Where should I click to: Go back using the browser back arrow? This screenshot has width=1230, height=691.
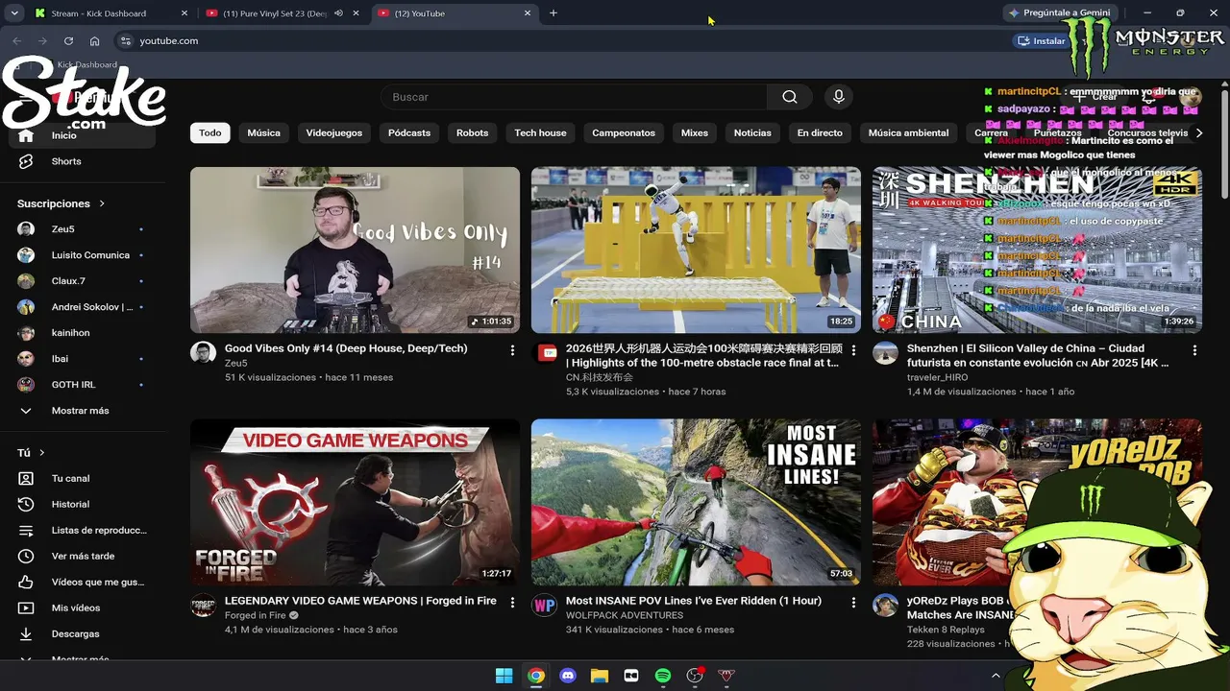pyautogui.click(x=16, y=41)
